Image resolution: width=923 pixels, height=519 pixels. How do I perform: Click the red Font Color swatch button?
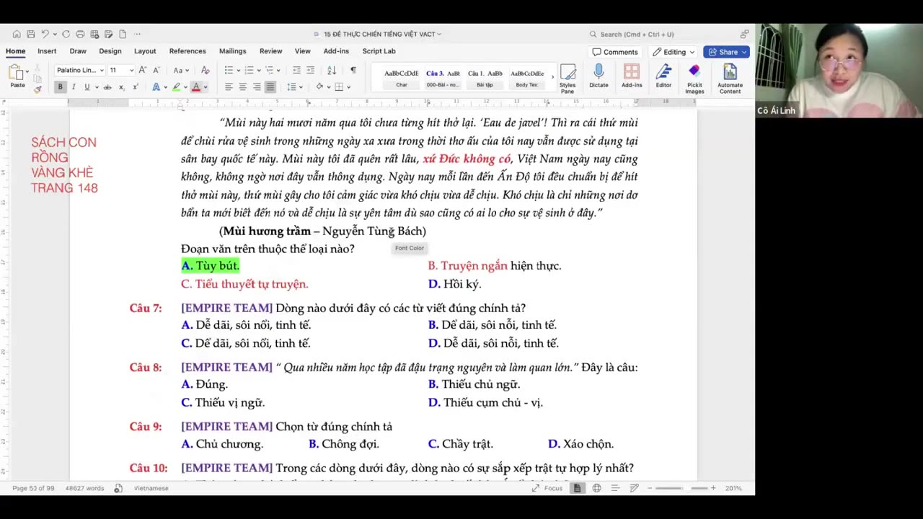click(x=195, y=86)
